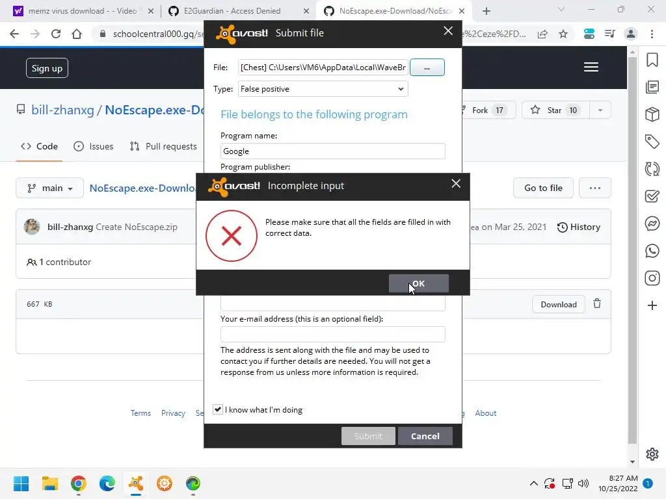Open the bookmarks sidebar icon

coord(652,60)
